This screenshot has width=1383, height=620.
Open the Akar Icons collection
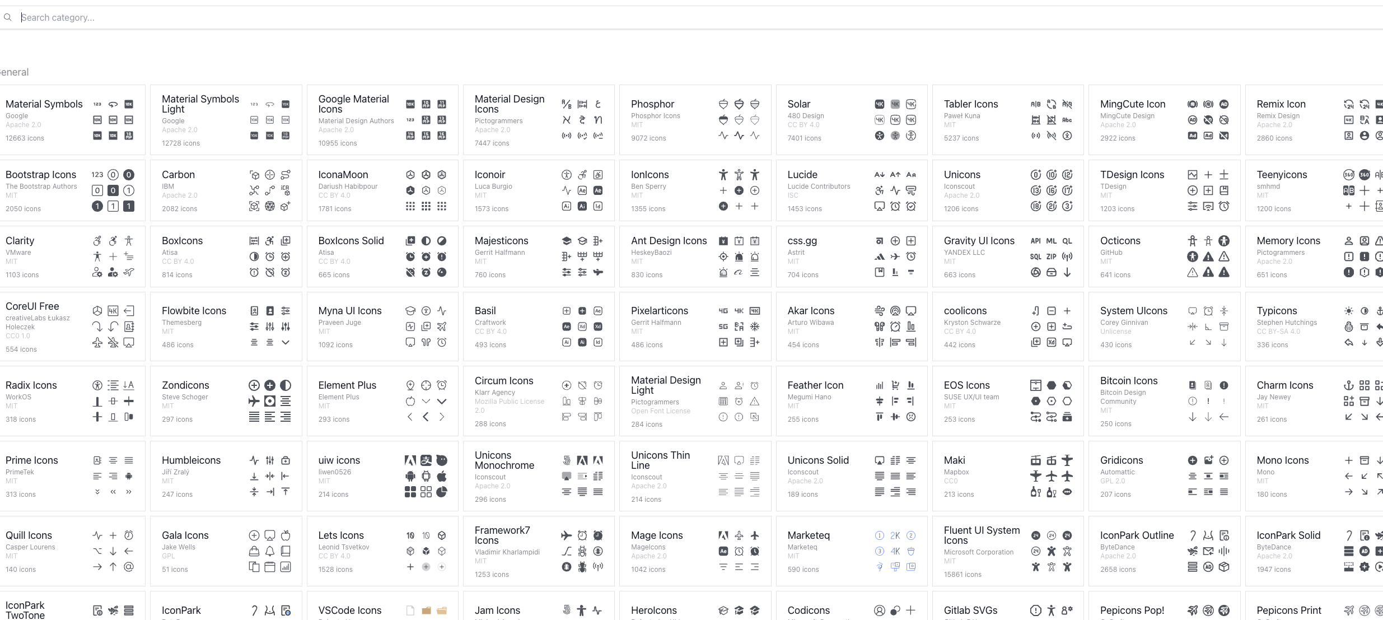click(x=852, y=327)
